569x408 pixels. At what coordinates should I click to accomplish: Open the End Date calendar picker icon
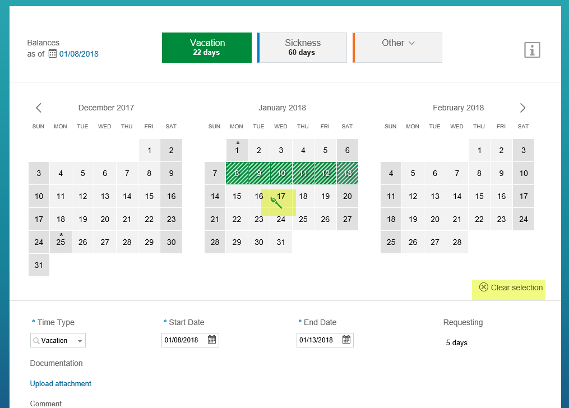pyautogui.click(x=346, y=340)
